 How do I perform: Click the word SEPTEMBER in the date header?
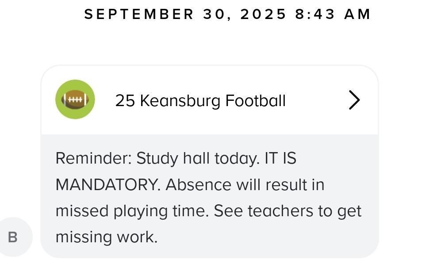click(139, 14)
